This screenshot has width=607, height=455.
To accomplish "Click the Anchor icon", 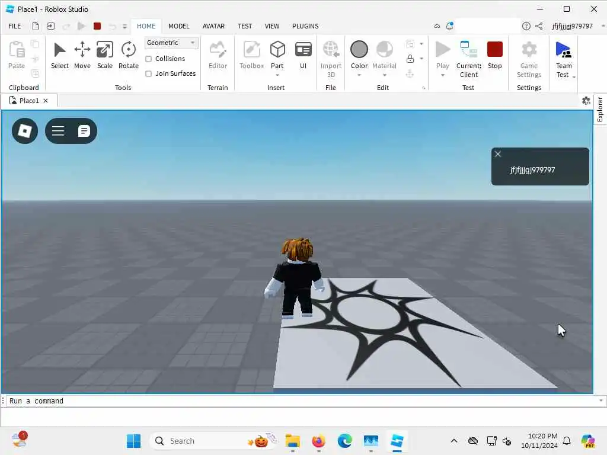I will click(x=410, y=73).
